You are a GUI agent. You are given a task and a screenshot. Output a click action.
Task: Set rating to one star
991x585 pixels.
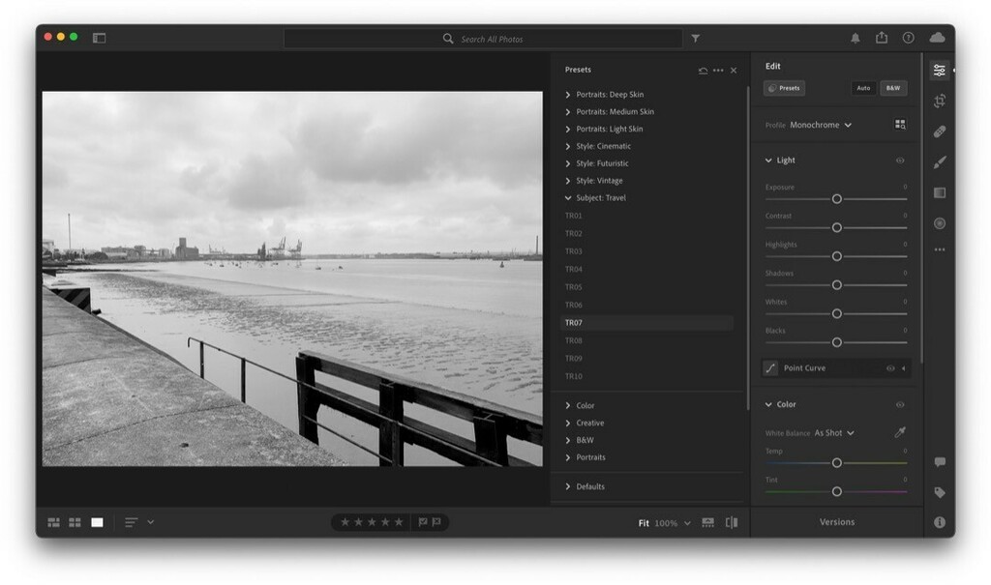pyautogui.click(x=345, y=522)
